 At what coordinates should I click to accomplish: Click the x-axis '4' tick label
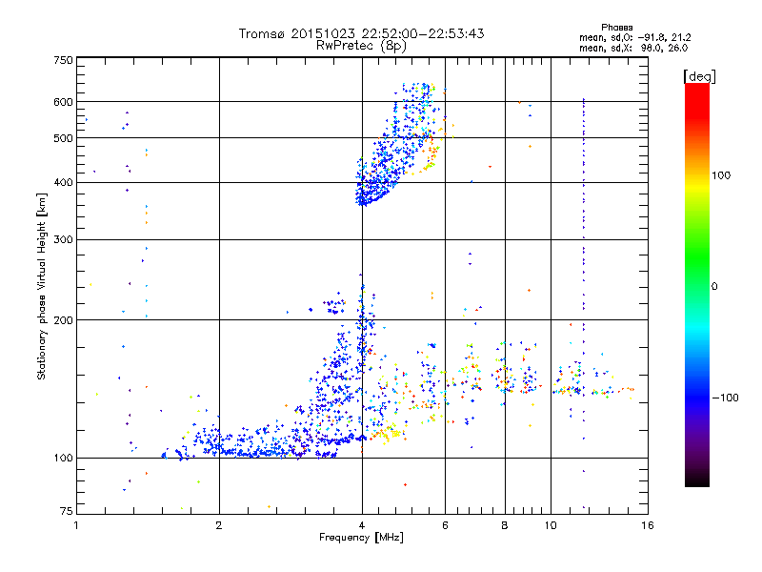pos(362,525)
